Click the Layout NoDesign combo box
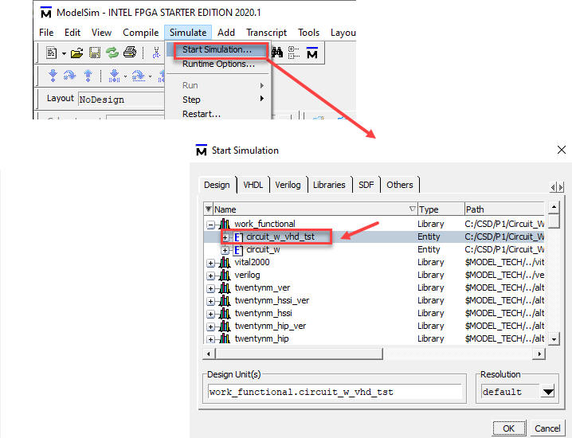Image resolution: width=572 pixels, height=438 pixels. (x=121, y=100)
